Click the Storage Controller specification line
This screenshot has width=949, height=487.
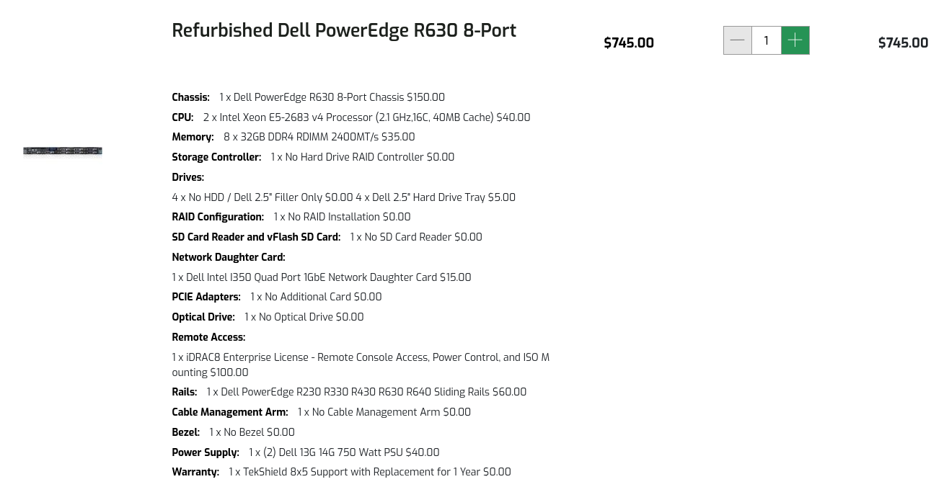coord(313,157)
